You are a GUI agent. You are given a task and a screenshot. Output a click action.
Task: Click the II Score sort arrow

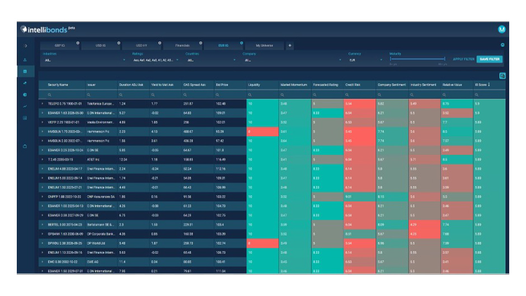489,85
